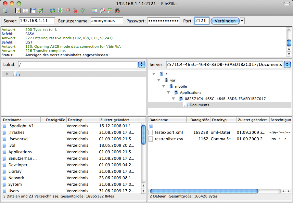
Task: Click the message log scrollbar thumb
Action: 289,43
